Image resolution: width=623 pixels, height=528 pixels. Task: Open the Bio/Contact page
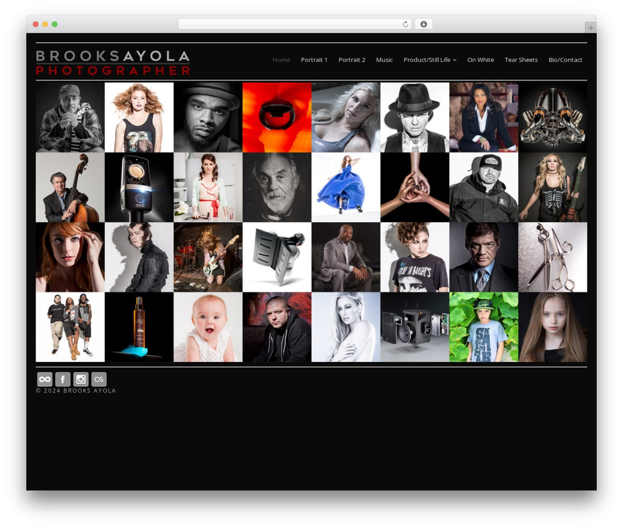(565, 60)
